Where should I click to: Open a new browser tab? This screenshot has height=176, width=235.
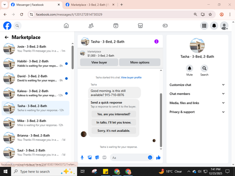point(122,5)
